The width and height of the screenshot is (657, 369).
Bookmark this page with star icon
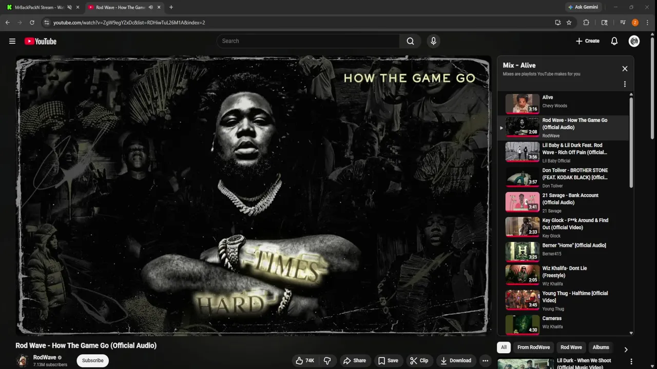coord(569,23)
